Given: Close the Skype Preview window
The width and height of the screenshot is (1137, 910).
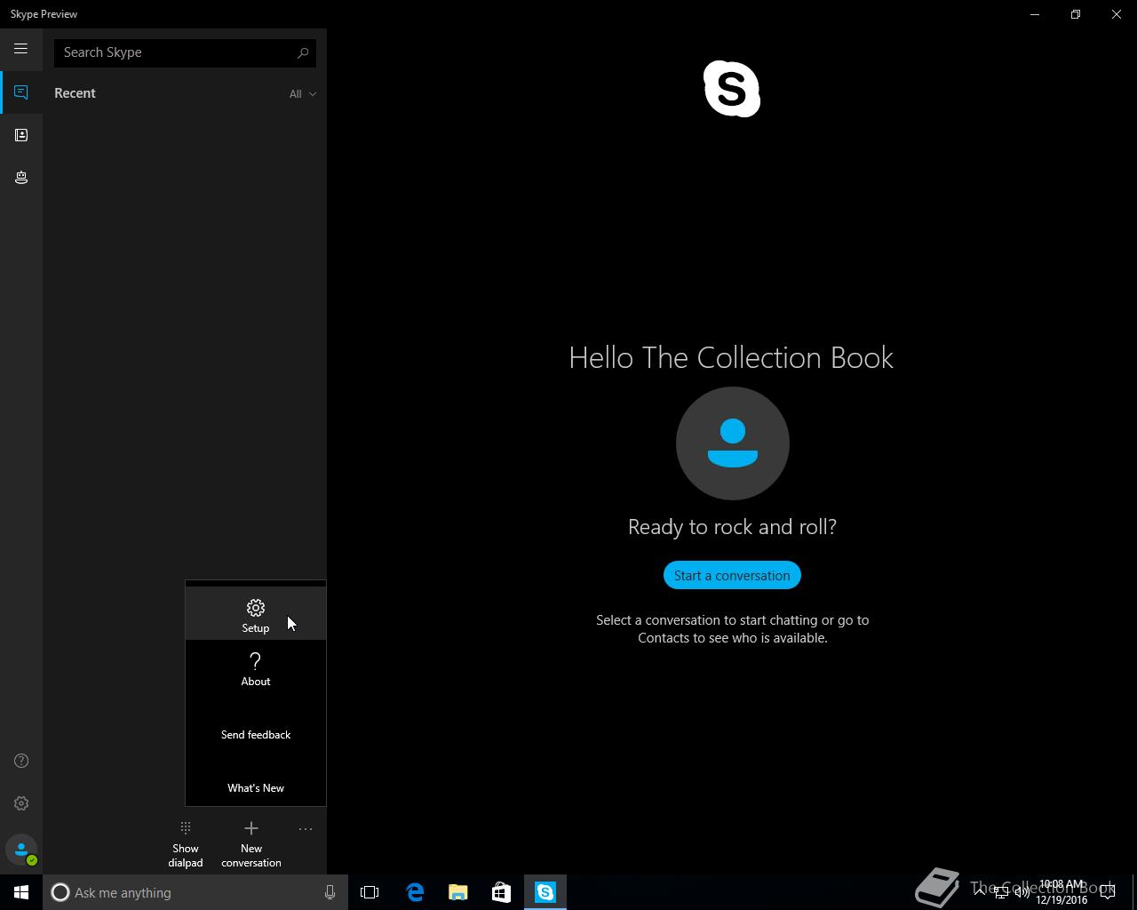Looking at the screenshot, I should [x=1117, y=14].
